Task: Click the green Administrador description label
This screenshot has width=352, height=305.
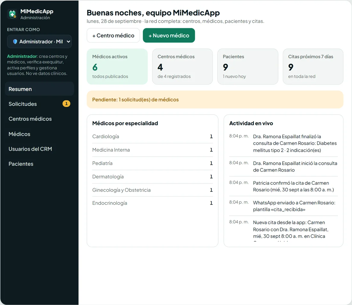Action: pyautogui.click(x=22, y=56)
